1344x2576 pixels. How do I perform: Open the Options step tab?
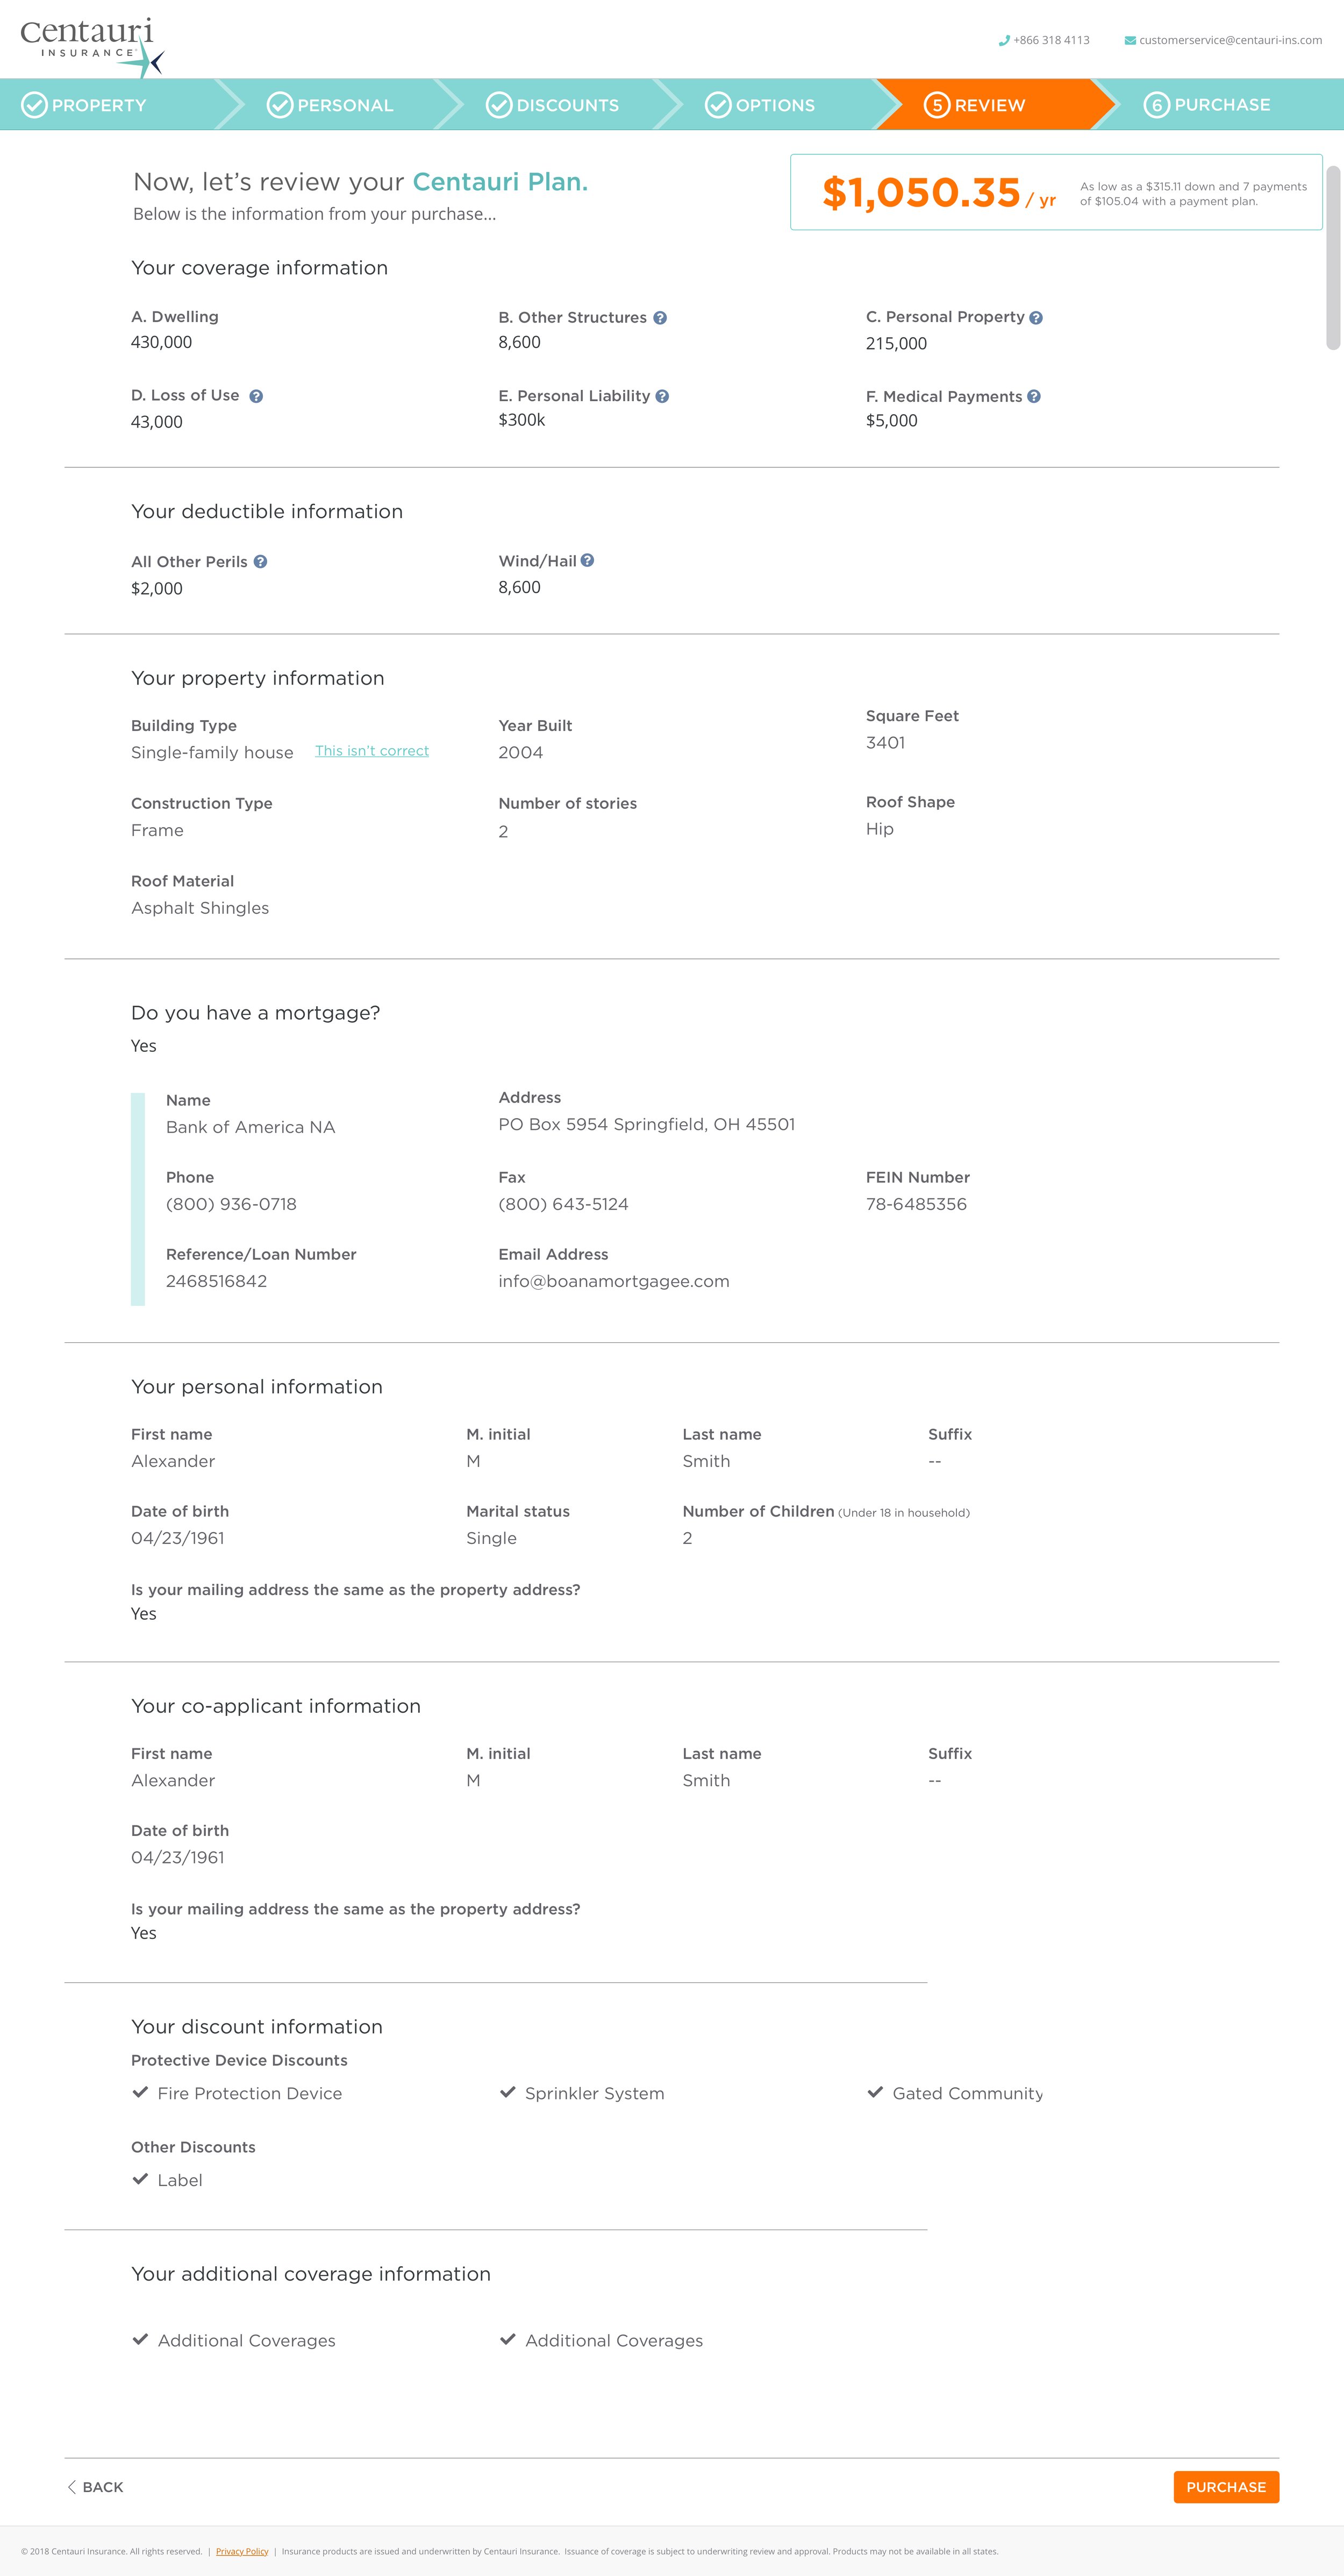click(x=761, y=105)
